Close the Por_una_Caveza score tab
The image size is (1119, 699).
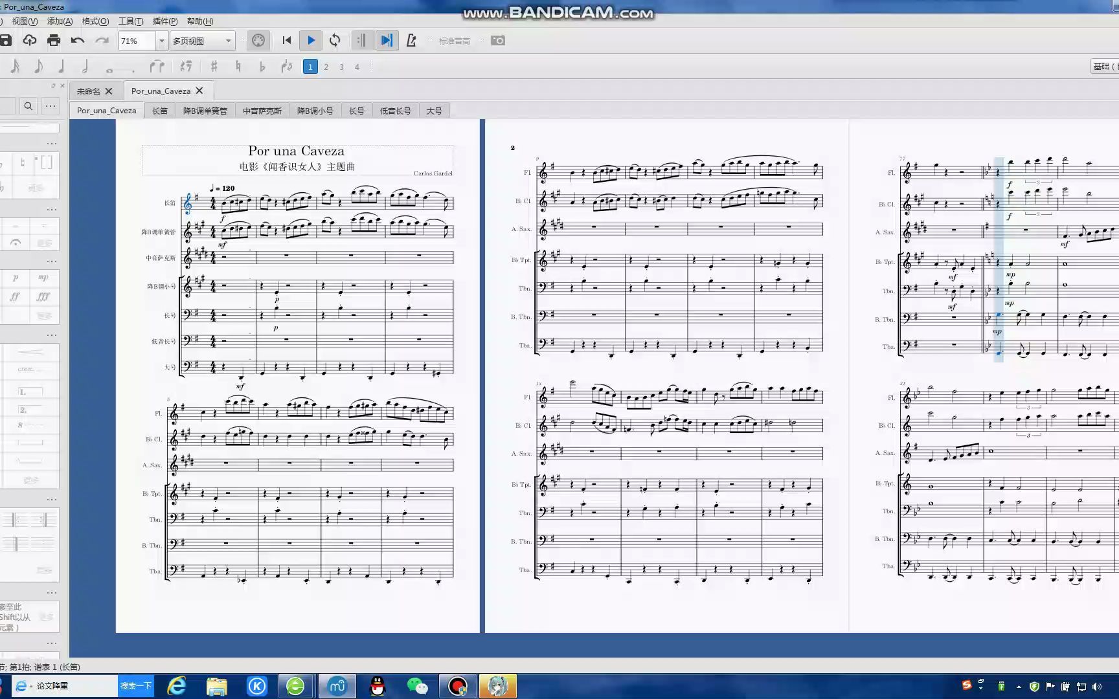click(x=199, y=91)
